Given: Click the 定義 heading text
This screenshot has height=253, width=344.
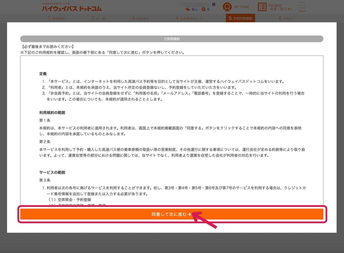Looking at the screenshot, I should click(x=43, y=74).
